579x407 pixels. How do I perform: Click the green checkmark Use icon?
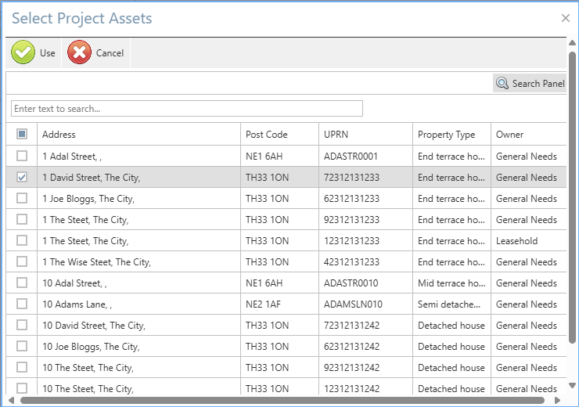(x=23, y=52)
